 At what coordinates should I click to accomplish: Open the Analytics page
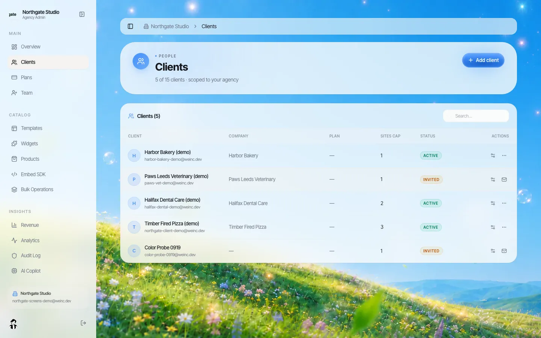pos(48,240)
